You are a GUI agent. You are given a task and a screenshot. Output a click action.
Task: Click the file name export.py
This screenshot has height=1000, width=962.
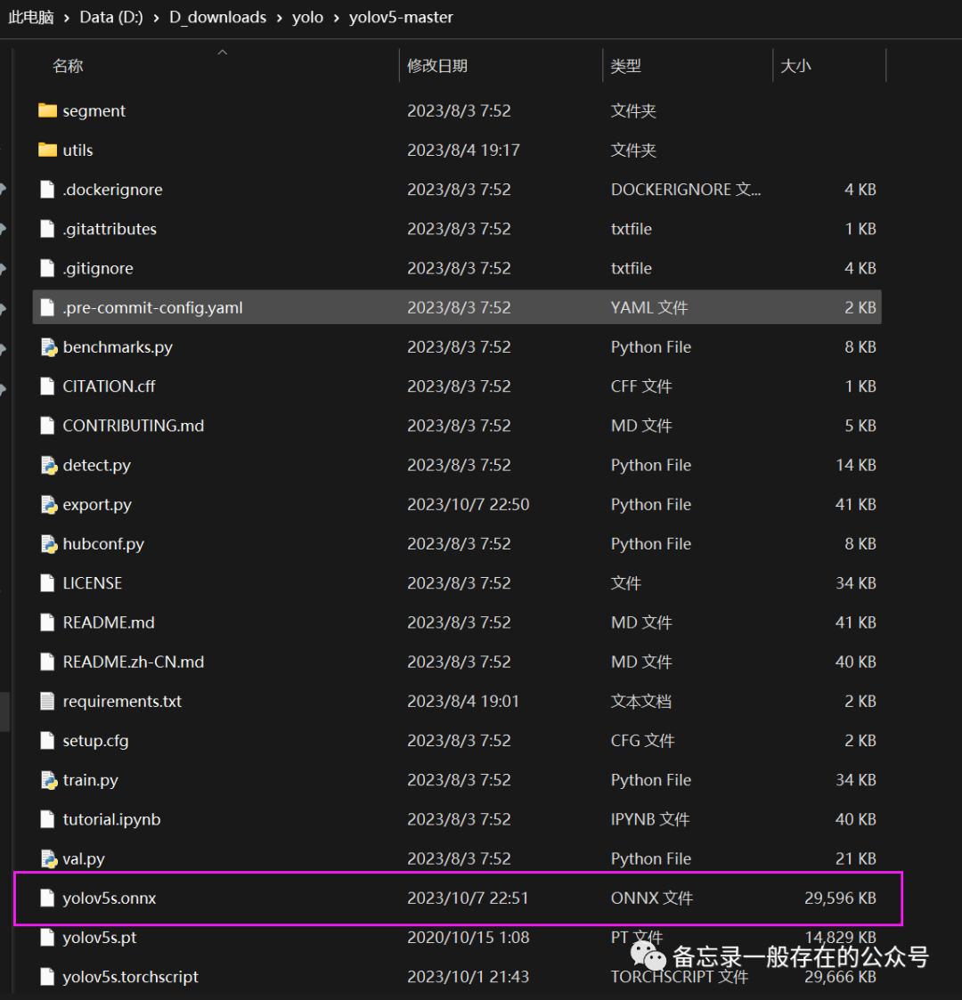[97, 505]
